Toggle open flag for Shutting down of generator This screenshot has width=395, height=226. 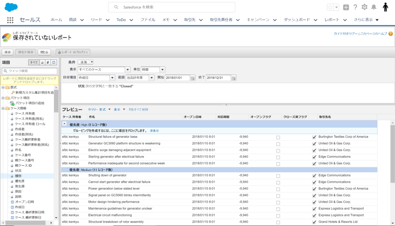pyautogui.click(x=278, y=176)
